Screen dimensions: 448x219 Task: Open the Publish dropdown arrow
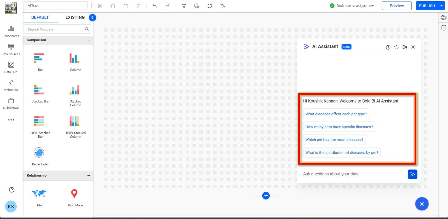442,6
